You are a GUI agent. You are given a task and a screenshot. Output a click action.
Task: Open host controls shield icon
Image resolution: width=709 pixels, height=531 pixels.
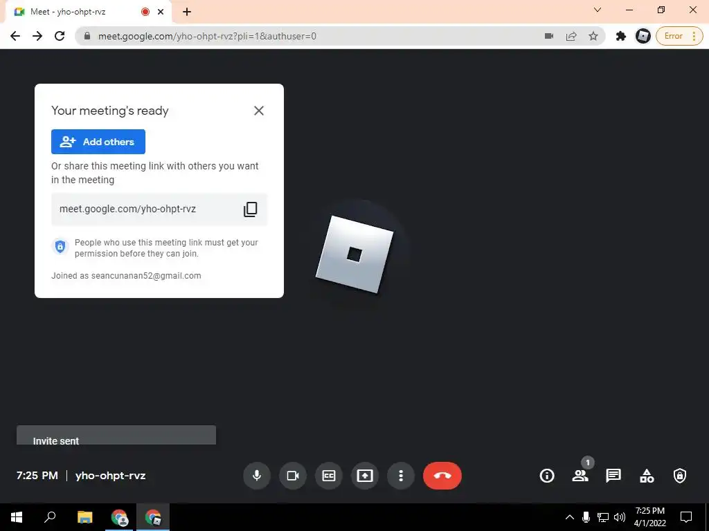pyautogui.click(x=680, y=476)
